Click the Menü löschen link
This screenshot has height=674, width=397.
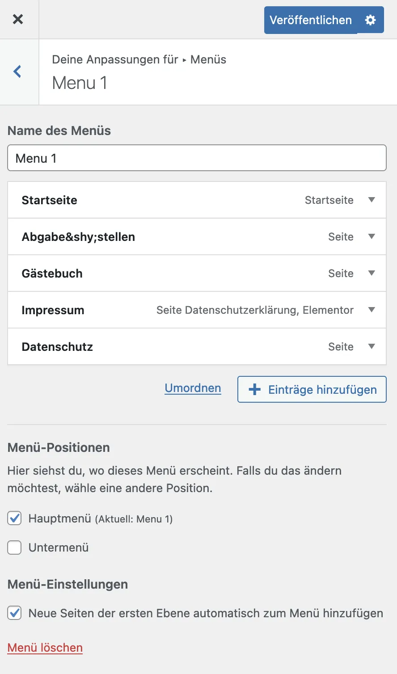(x=45, y=648)
